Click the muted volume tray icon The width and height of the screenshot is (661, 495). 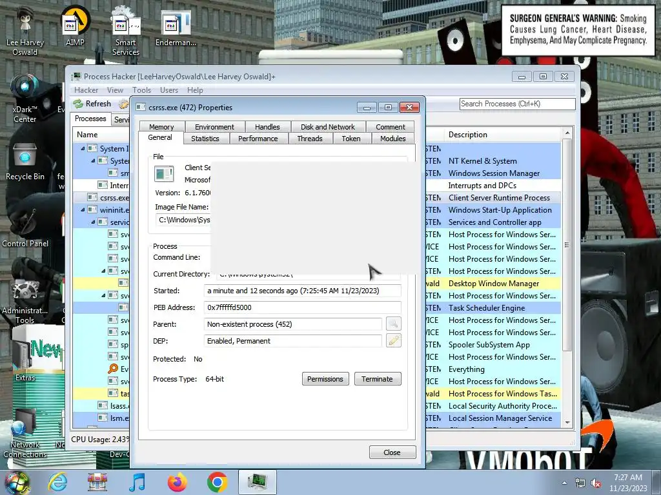(596, 483)
